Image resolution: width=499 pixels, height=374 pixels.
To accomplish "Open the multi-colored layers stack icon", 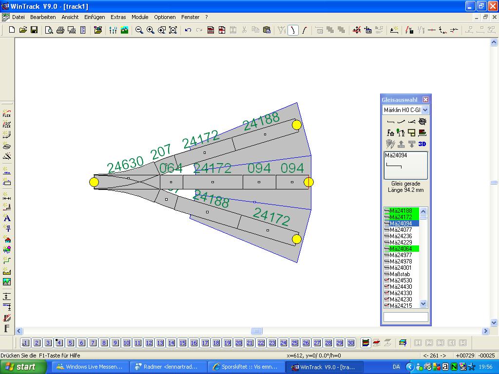I will [x=365, y=343].
